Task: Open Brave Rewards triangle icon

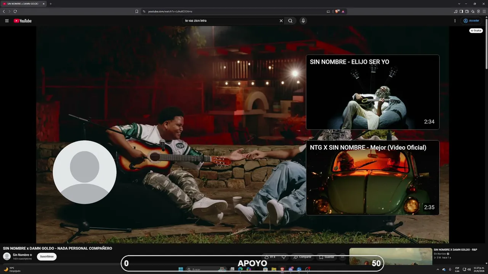Action: (343, 11)
